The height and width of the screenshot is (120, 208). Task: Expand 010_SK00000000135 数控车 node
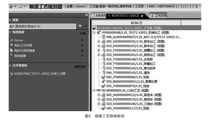[99, 99]
